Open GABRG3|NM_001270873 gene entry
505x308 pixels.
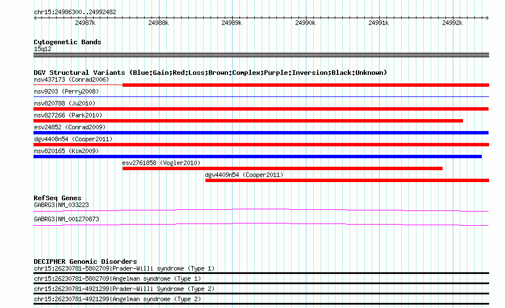66,219
